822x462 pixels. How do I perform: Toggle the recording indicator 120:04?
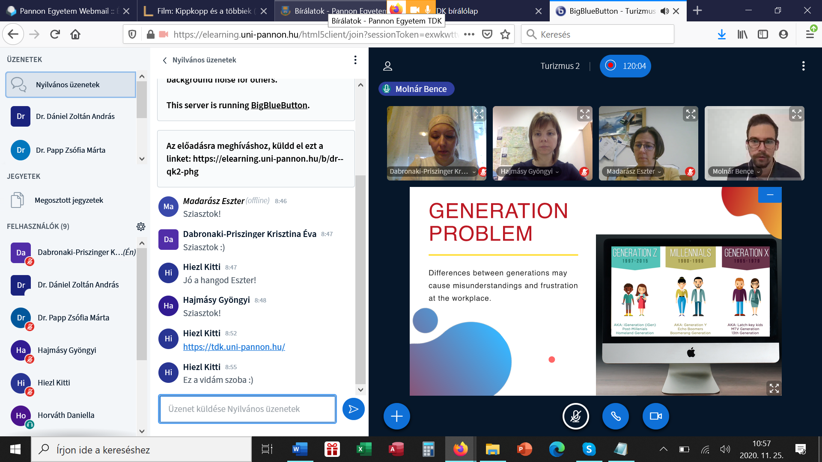point(625,66)
